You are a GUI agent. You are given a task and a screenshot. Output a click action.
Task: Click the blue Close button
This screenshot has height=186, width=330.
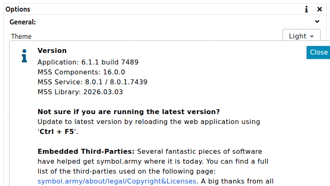click(318, 52)
